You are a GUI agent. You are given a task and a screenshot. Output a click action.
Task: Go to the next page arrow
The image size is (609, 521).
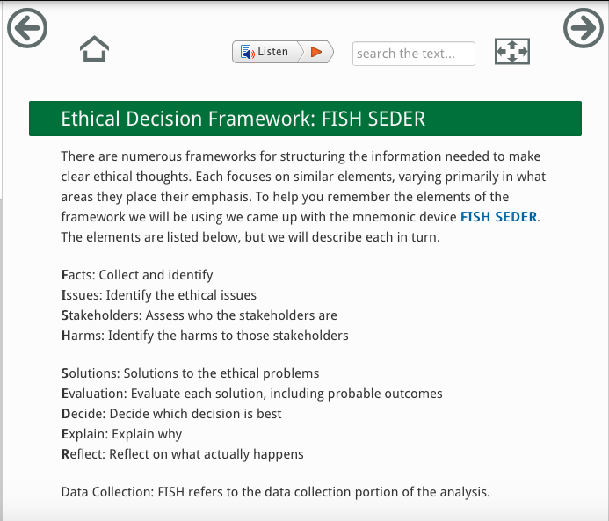(582, 28)
